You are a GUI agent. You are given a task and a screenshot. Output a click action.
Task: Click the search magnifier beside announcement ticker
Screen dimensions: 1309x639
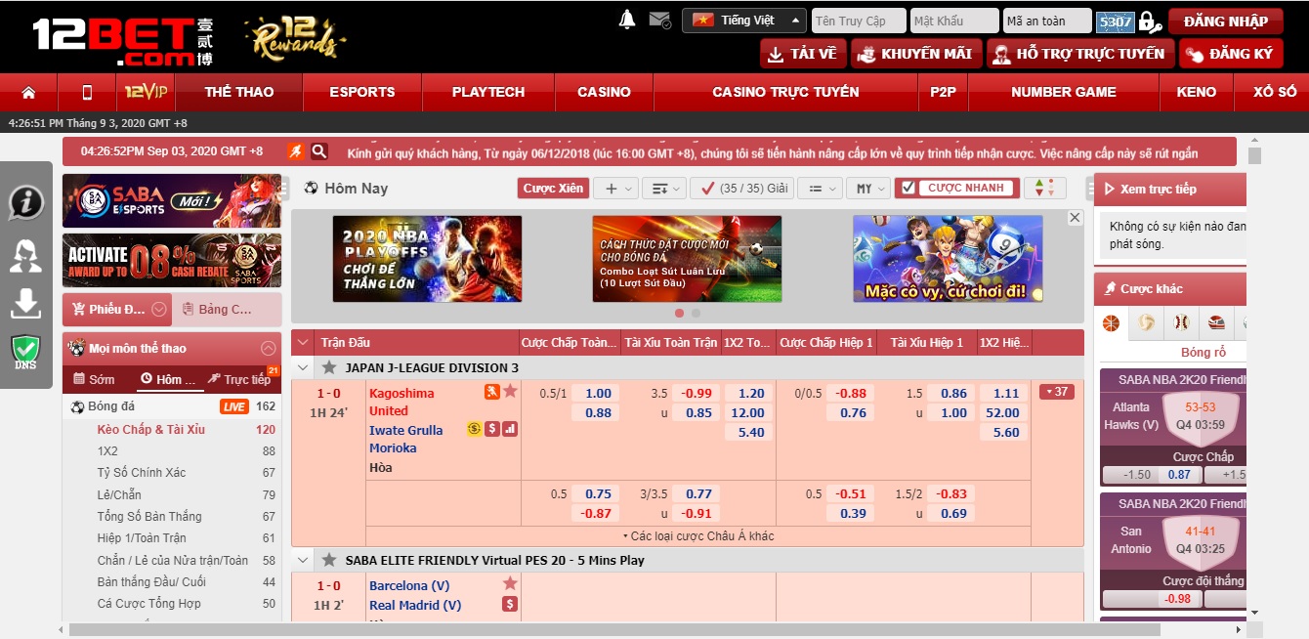[x=319, y=151]
